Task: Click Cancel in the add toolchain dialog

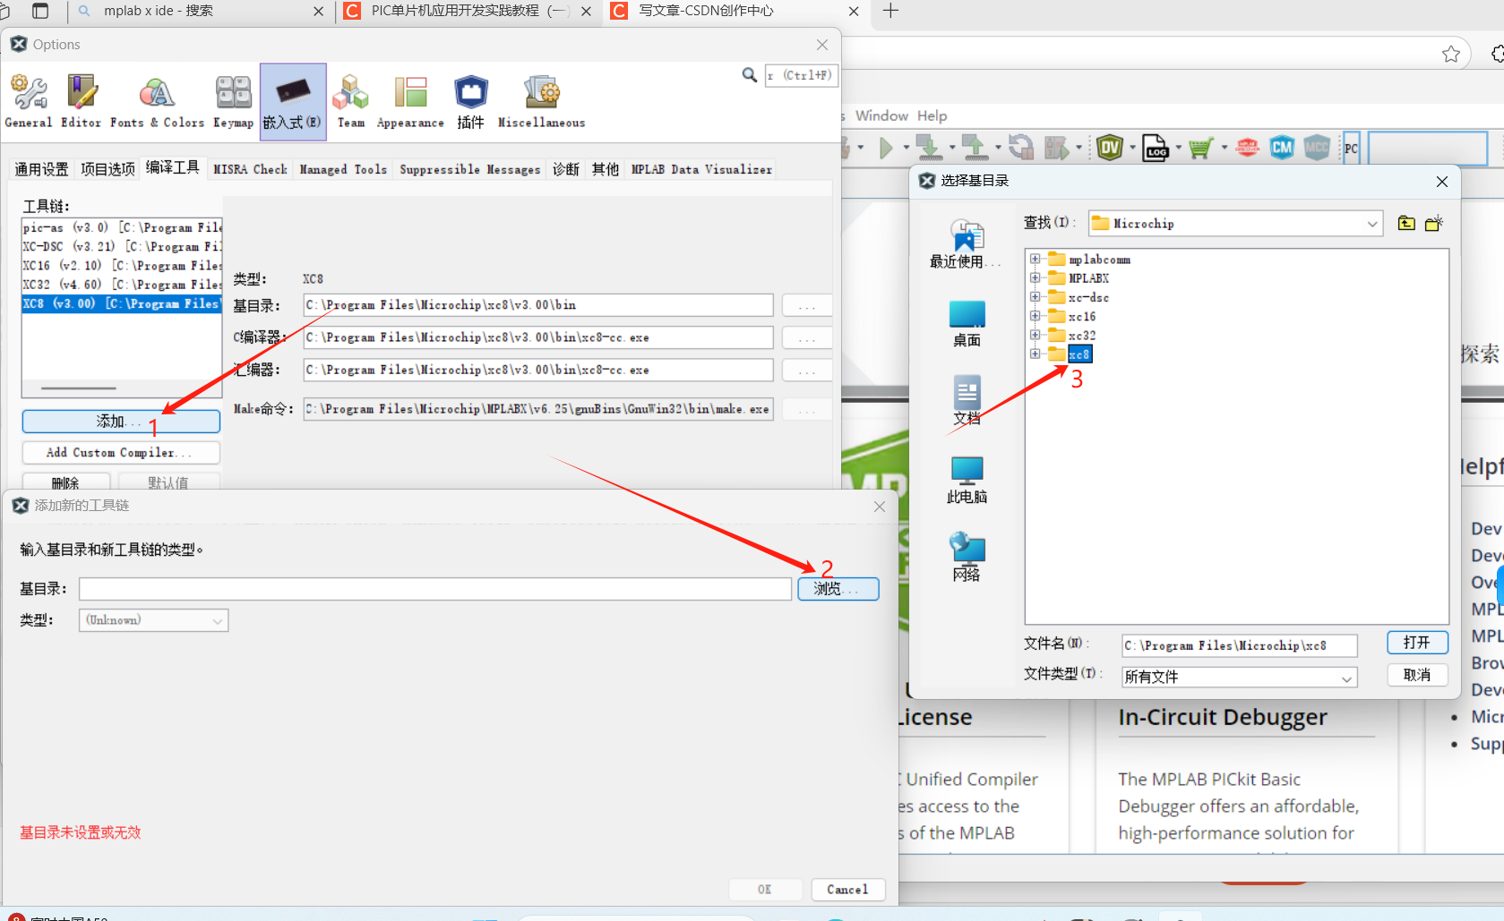Action: click(x=847, y=890)
